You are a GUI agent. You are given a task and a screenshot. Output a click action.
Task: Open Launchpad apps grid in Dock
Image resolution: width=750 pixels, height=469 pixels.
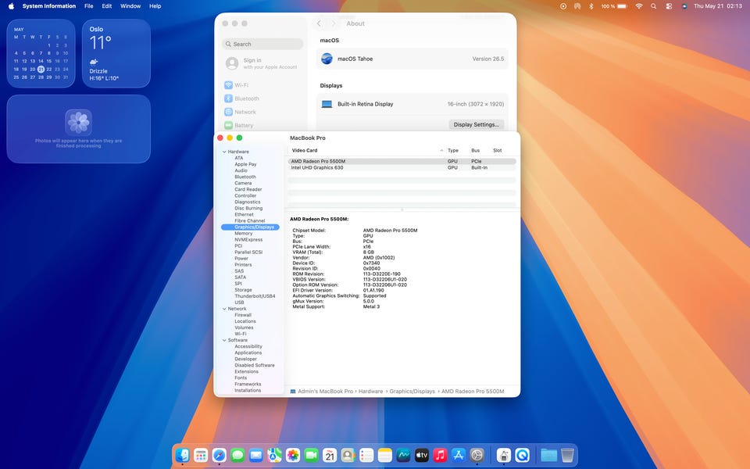tap(201, 455)
